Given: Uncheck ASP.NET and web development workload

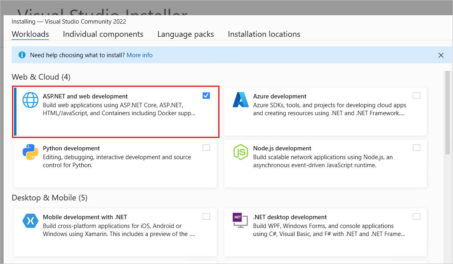Looking at the screenshot, I should coord(206,96).
